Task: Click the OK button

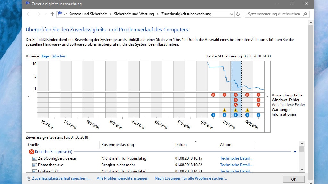Action: [294, 180]
